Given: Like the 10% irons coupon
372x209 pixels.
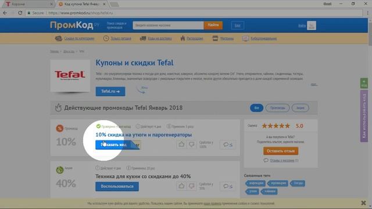Looking at the screenshot, I should tap(181, 145).
